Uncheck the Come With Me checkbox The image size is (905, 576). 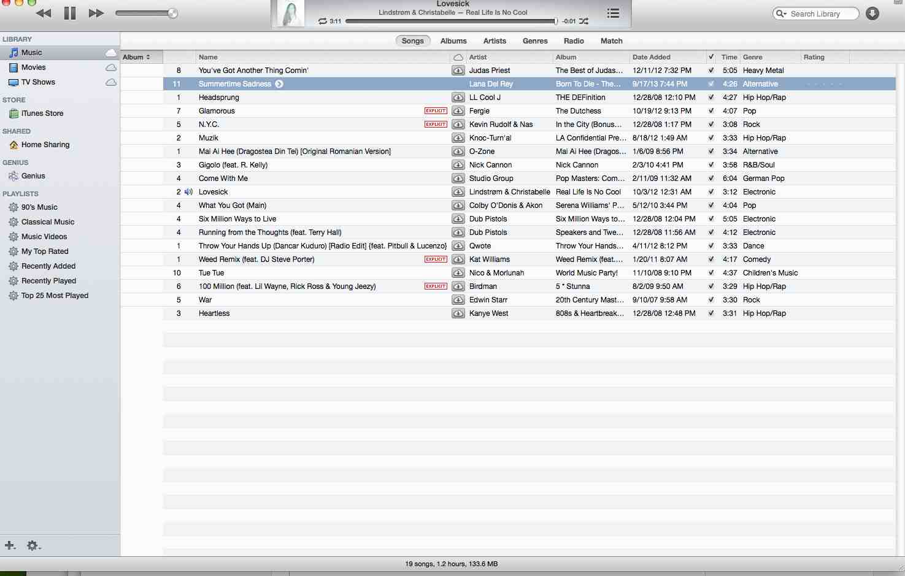711,179
